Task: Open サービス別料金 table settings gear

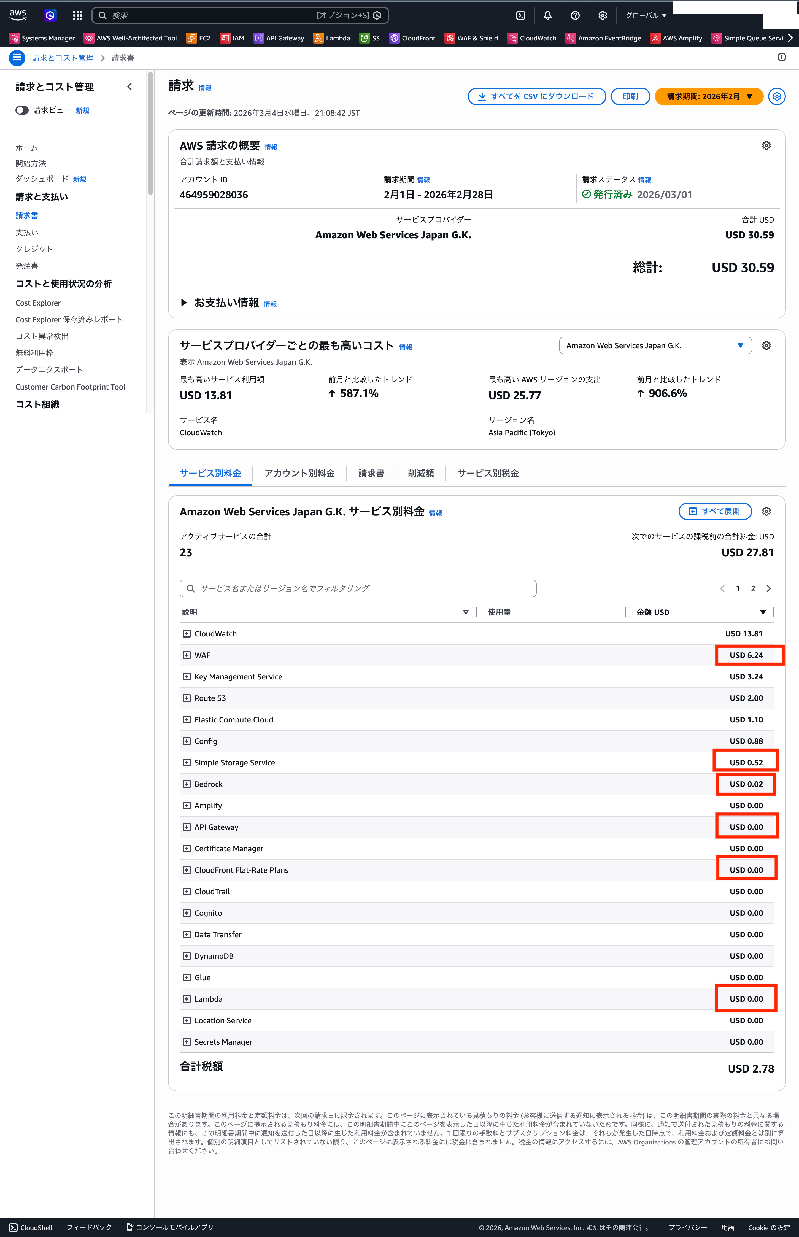Action: point(766,511)
